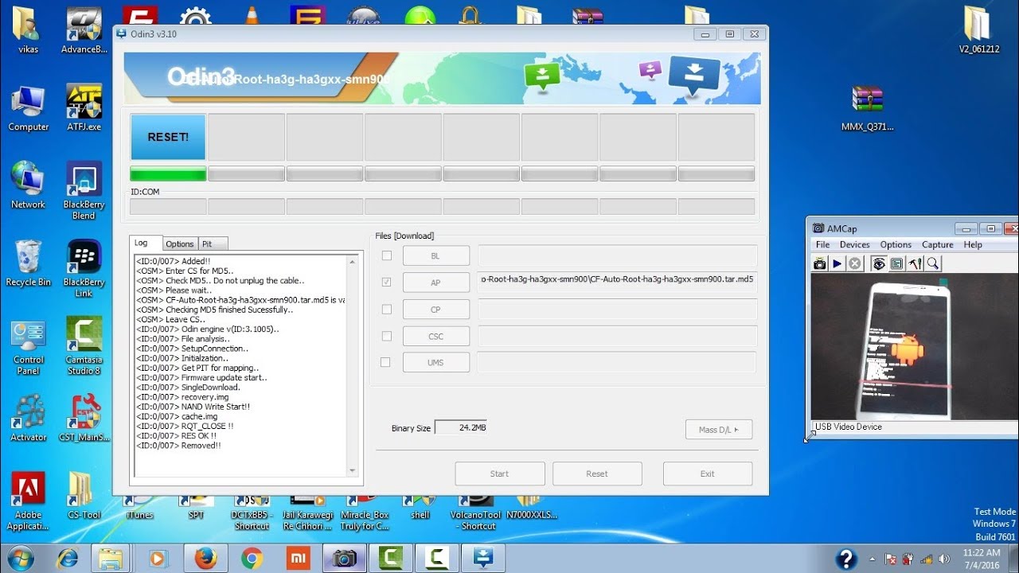Launch CST_MainS desktop shortcut

(84, 418)
